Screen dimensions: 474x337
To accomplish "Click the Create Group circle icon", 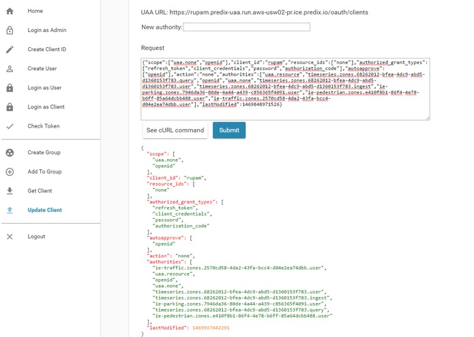I will [10, 153].
